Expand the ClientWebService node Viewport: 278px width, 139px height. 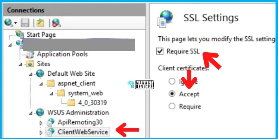click(41, 132)
